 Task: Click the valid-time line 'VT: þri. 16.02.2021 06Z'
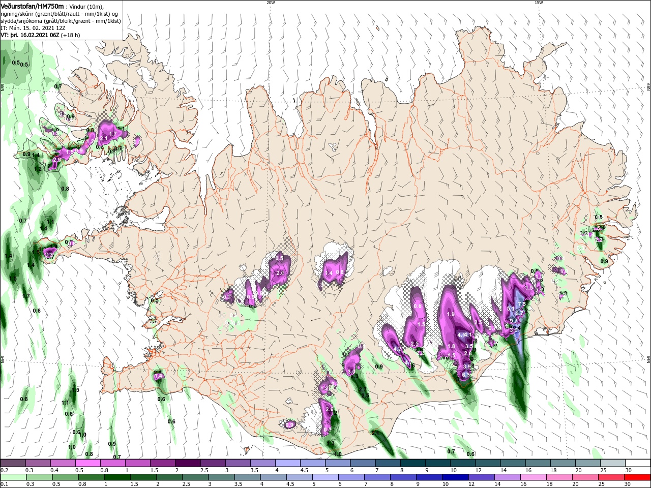(31, 36)
